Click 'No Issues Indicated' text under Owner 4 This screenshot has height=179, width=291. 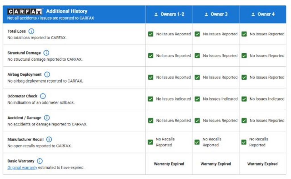[267, 99]
